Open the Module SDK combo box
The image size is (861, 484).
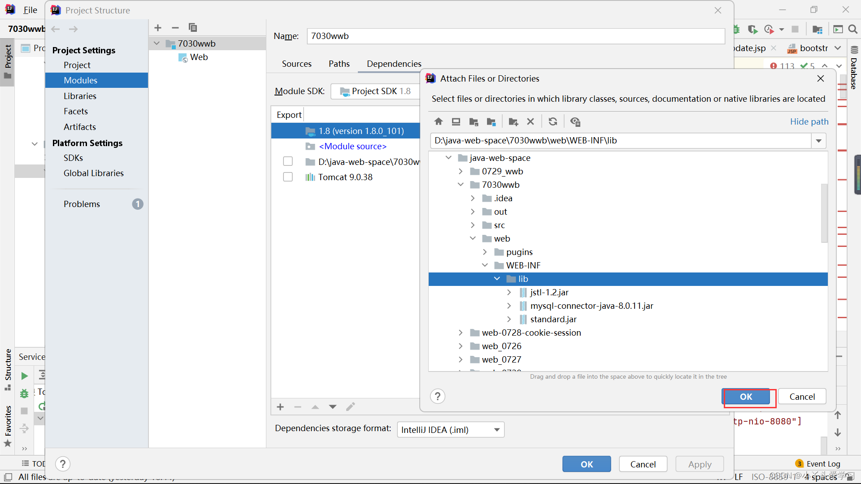point(376,91)
